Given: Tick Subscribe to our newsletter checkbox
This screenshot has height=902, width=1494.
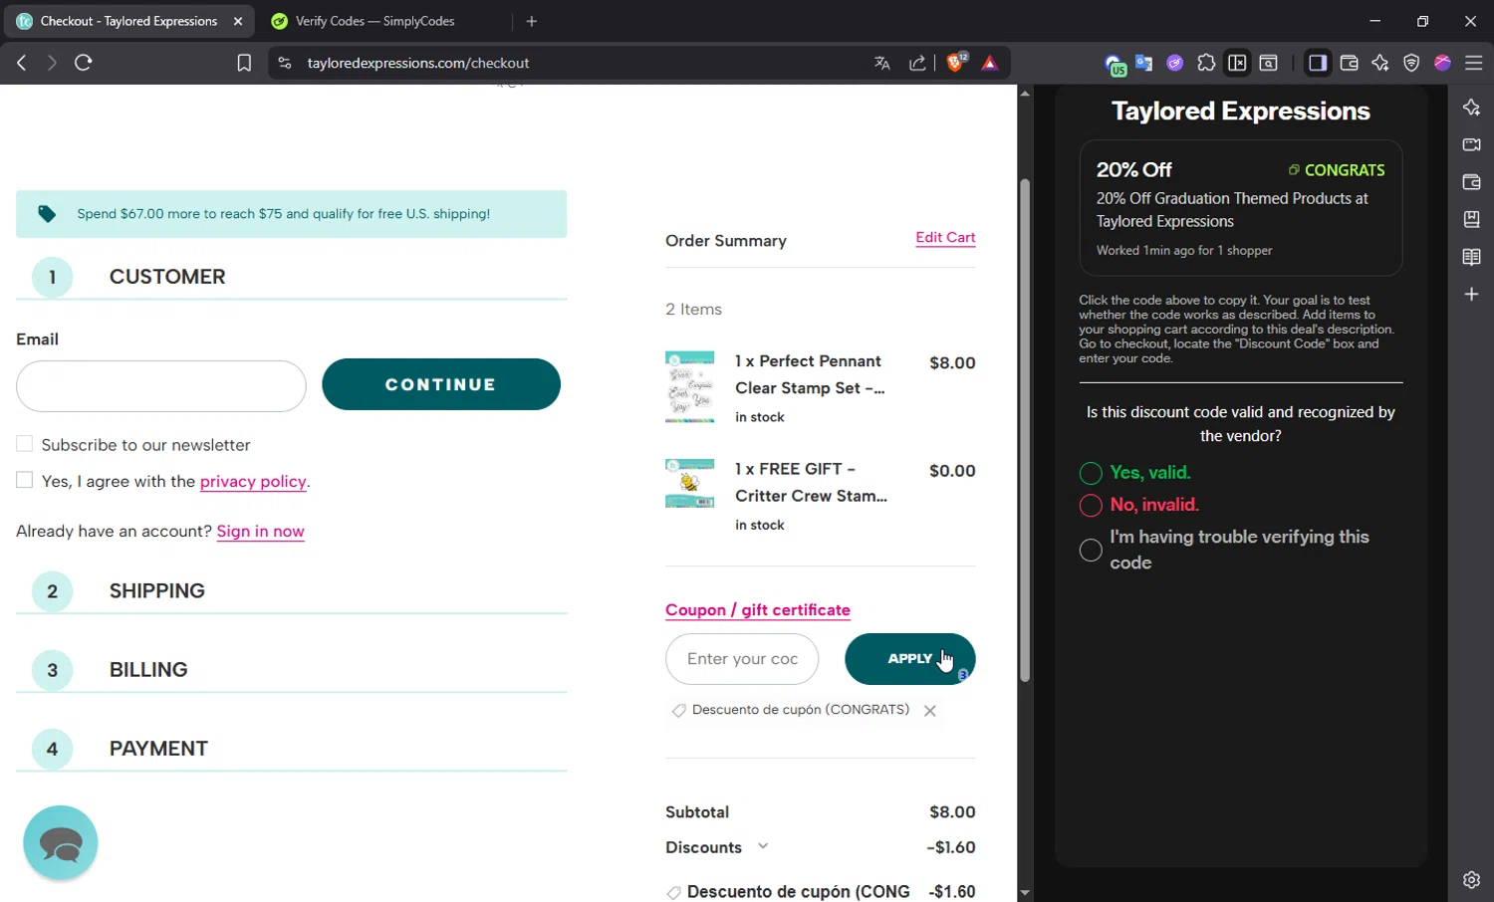Looking at the screenshot, I should (25, 444).
